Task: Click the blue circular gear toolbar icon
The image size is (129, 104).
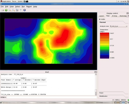Action: [x=24, y=10]
